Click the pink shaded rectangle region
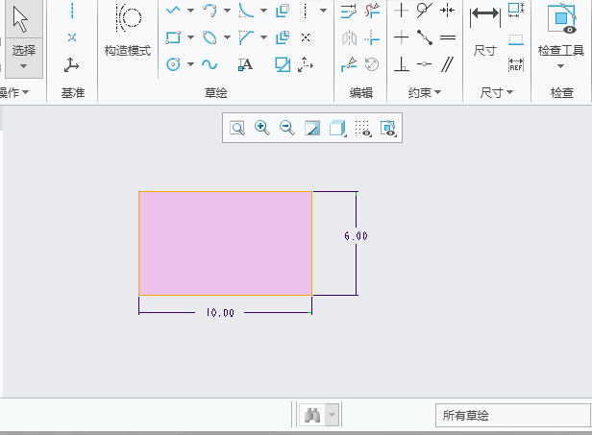Viewport: 592px width, 435px height. click(225, 243)
